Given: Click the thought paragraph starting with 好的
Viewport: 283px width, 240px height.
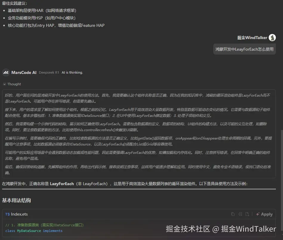Looking at the screenshot, I should pyautogui.click(x=137, y=98).
